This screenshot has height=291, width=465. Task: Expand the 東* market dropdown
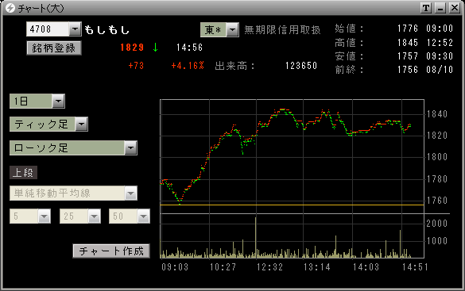pyautogui.click(x=233, y=29)
